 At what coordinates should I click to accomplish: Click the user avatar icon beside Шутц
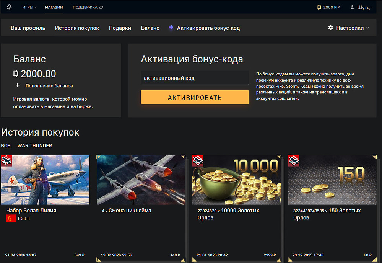[x=352, y=7]
